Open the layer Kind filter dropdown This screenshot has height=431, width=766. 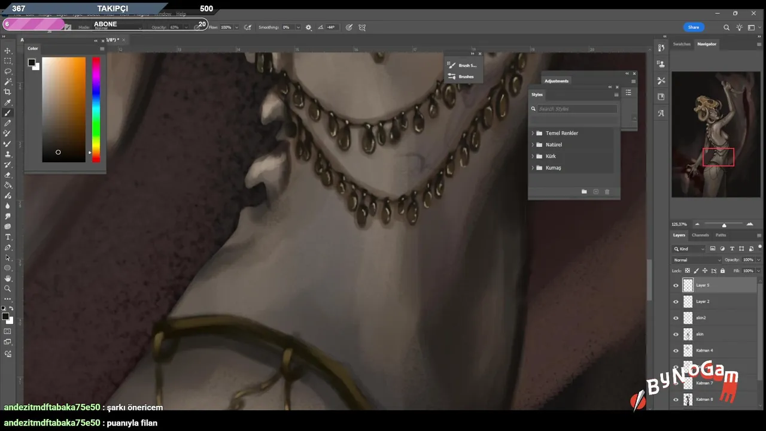pyautogui.click(x=689, y=248)
